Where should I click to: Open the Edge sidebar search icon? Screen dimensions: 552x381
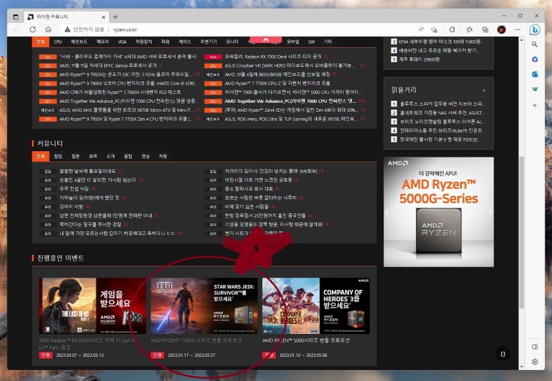[x=535, y=44]
